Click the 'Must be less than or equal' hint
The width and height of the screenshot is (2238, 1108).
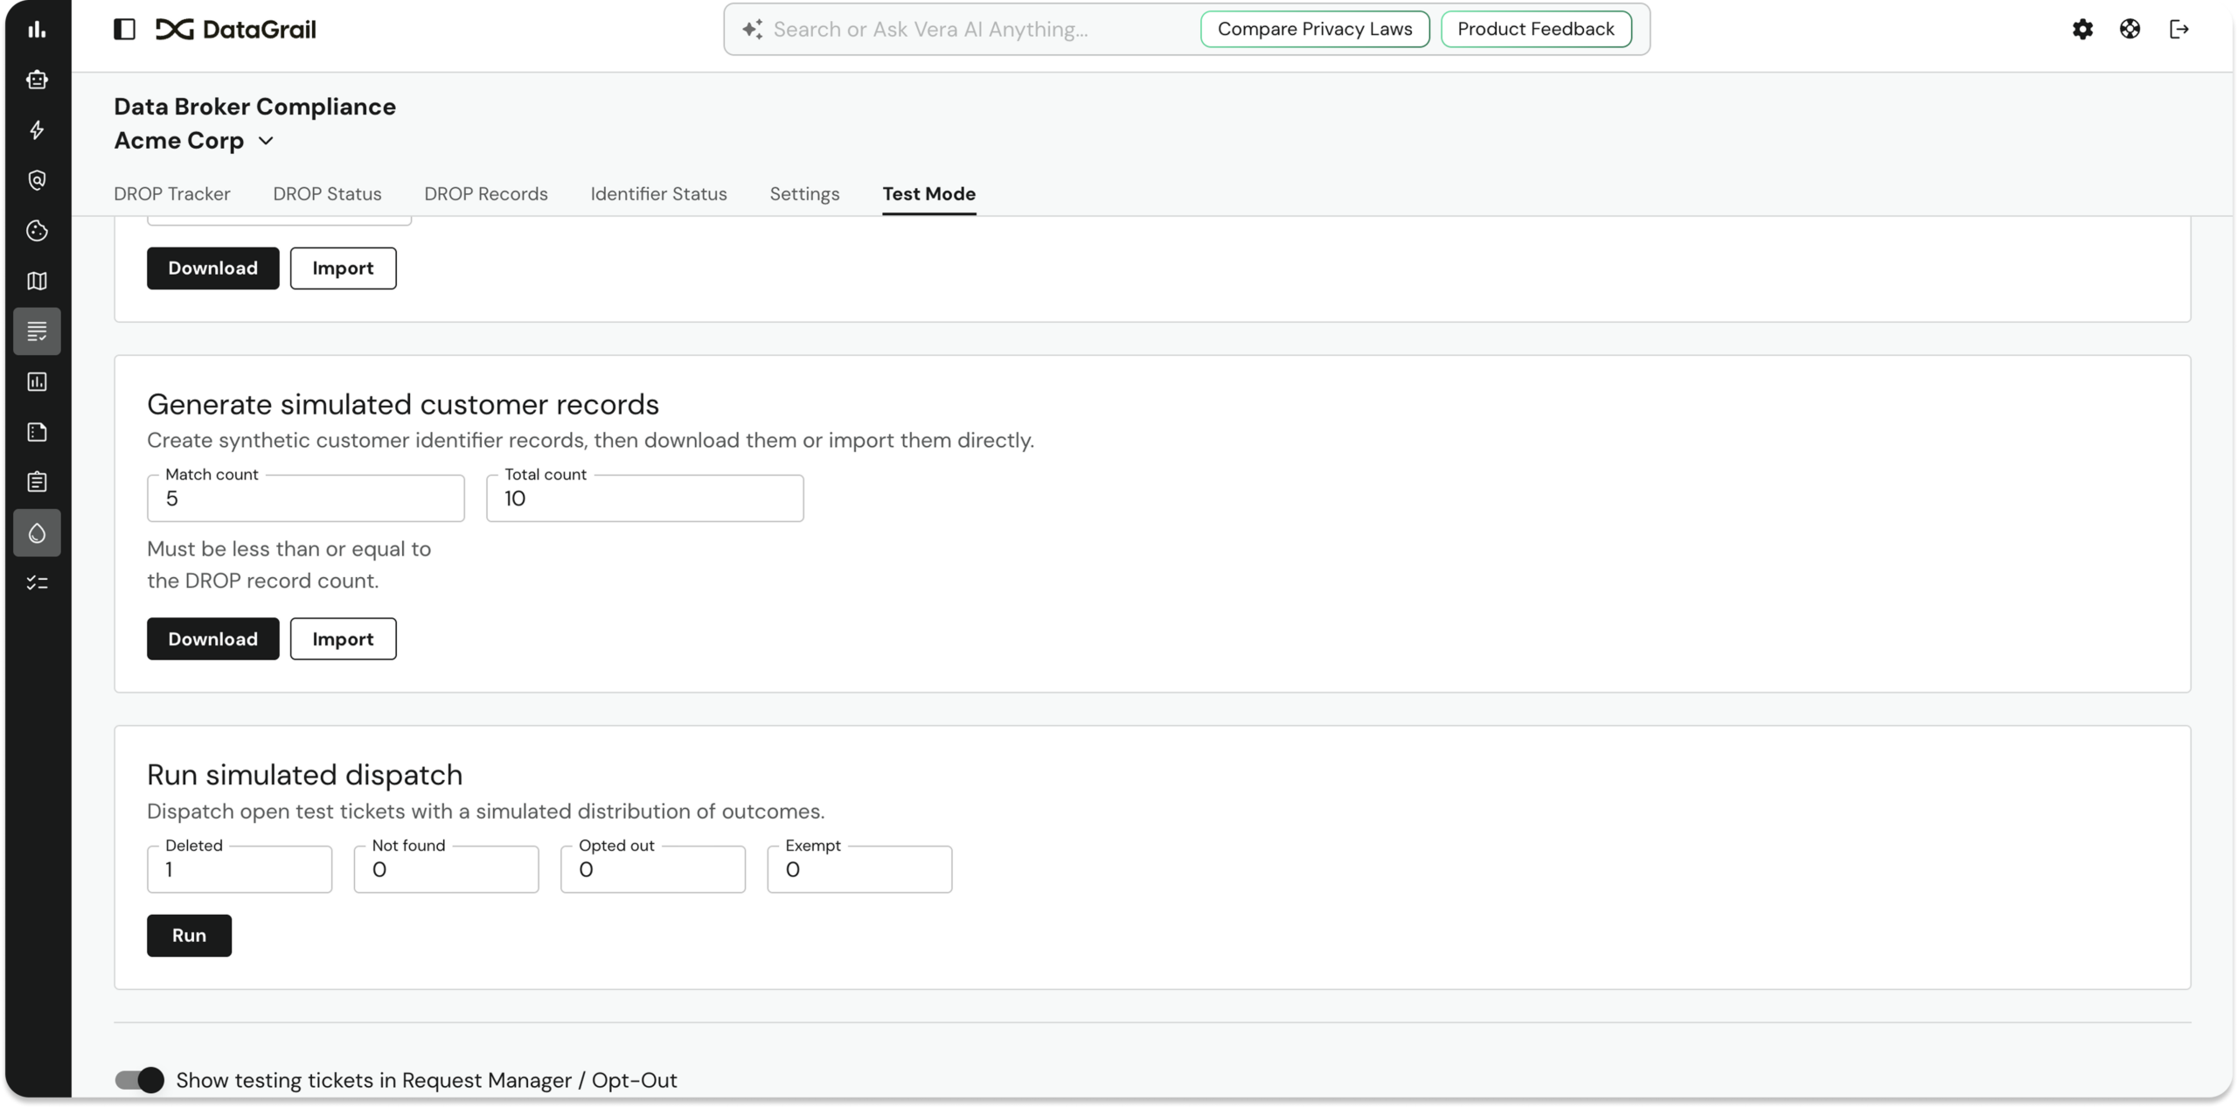point(288,565)
